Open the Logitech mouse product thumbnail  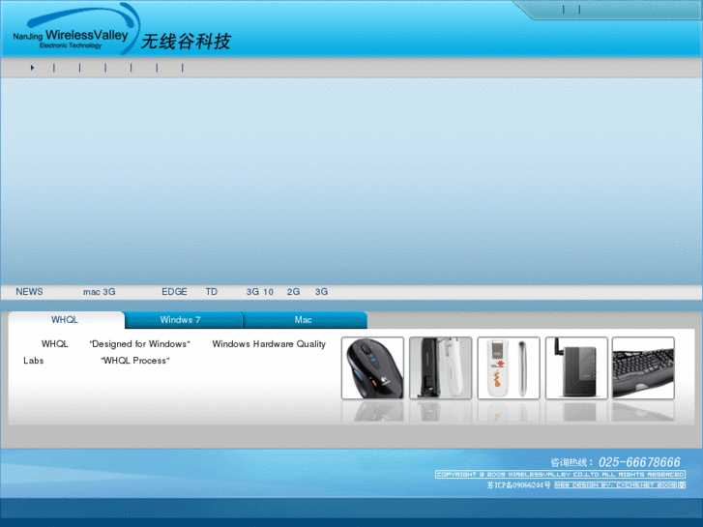(x=372, y=368)
